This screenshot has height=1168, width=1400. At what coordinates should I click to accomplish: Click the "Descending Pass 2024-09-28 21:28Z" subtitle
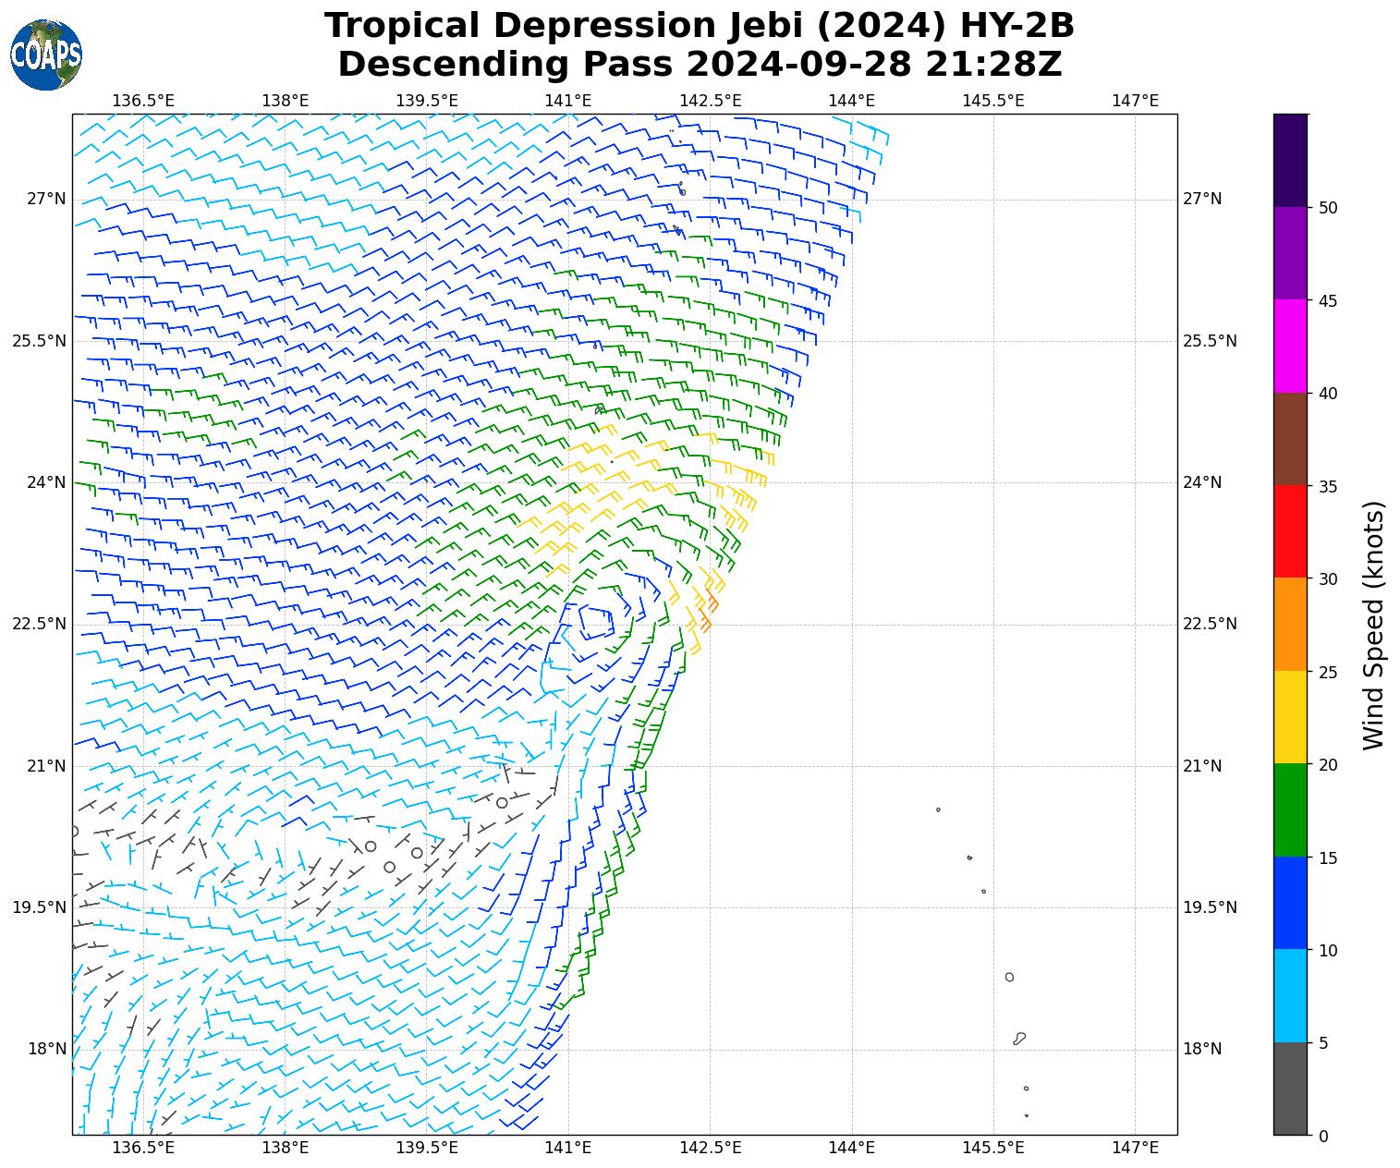[x=700, y=65]
